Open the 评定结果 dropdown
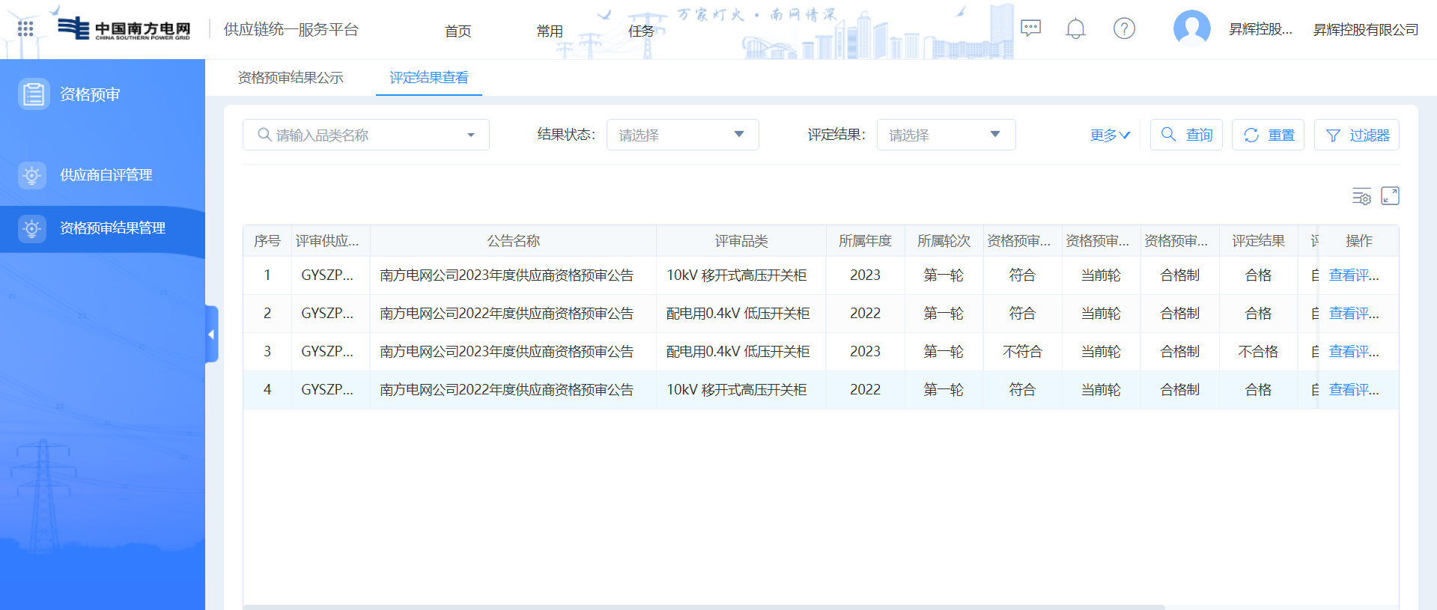 [x=946, y=135]
